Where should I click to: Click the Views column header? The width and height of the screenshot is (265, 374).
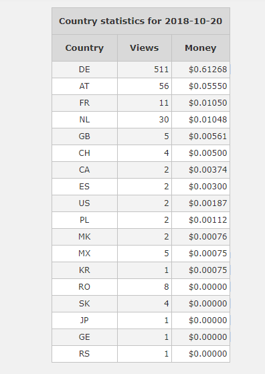click(145, 48)
